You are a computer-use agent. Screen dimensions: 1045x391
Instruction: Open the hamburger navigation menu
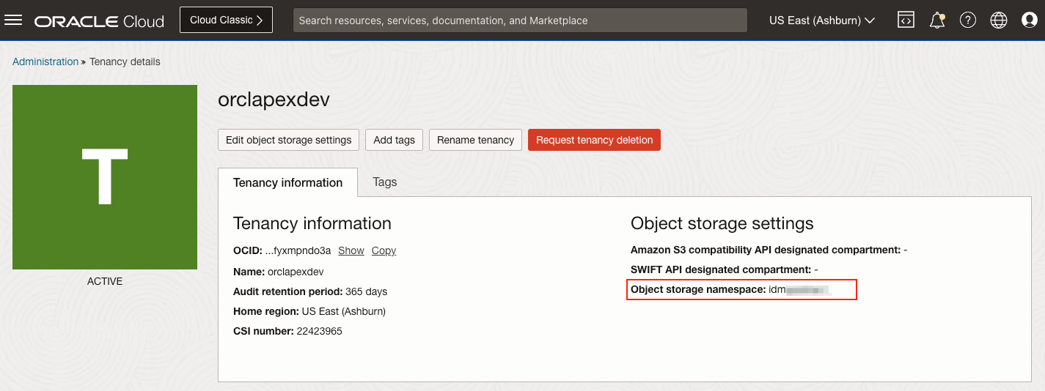tap(14, 21)
